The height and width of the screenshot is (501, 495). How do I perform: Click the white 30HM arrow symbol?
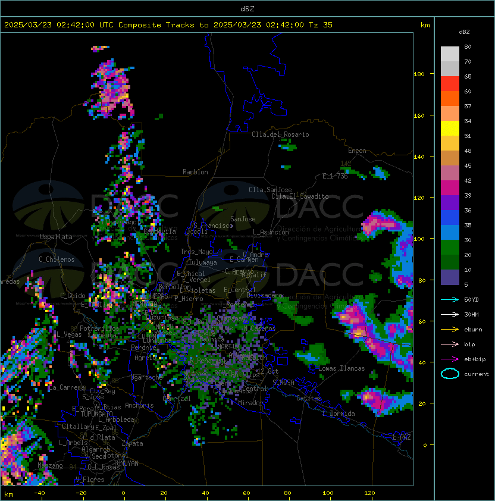[450, 314]
